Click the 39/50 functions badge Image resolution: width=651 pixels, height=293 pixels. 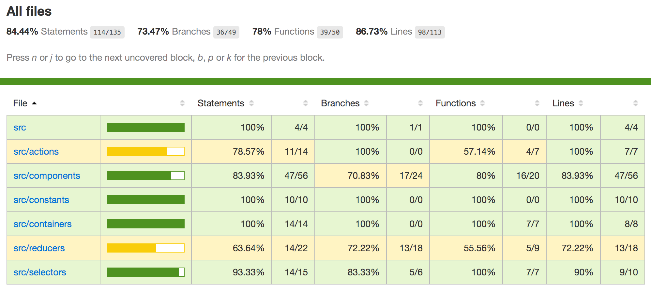coord(330,32)
